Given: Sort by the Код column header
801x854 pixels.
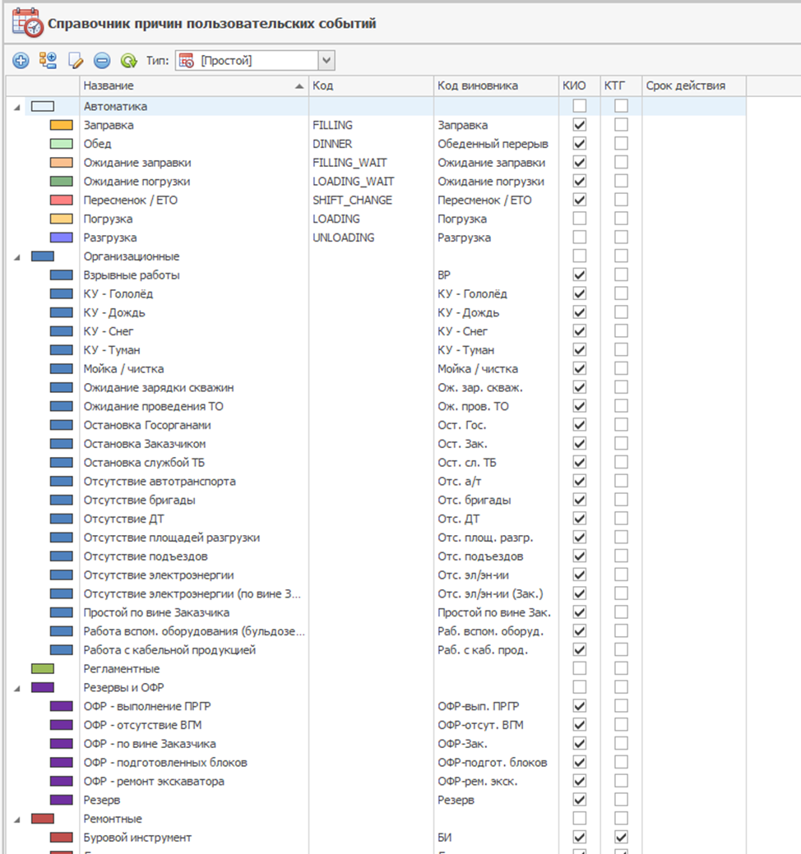Looking at the screenshot, I should coord(370,85).
